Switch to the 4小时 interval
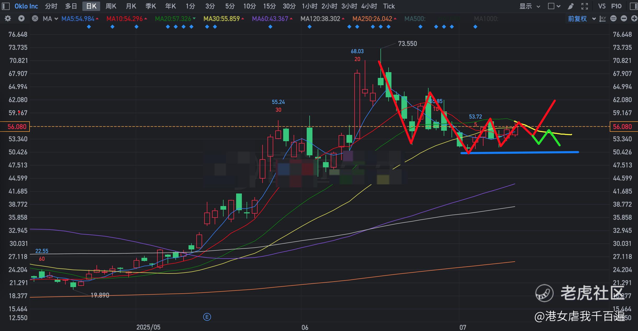 369,6
